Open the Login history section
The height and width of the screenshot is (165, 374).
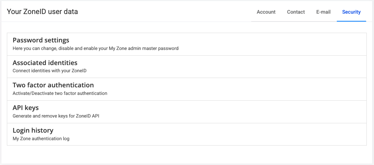[x=33, y=130]
